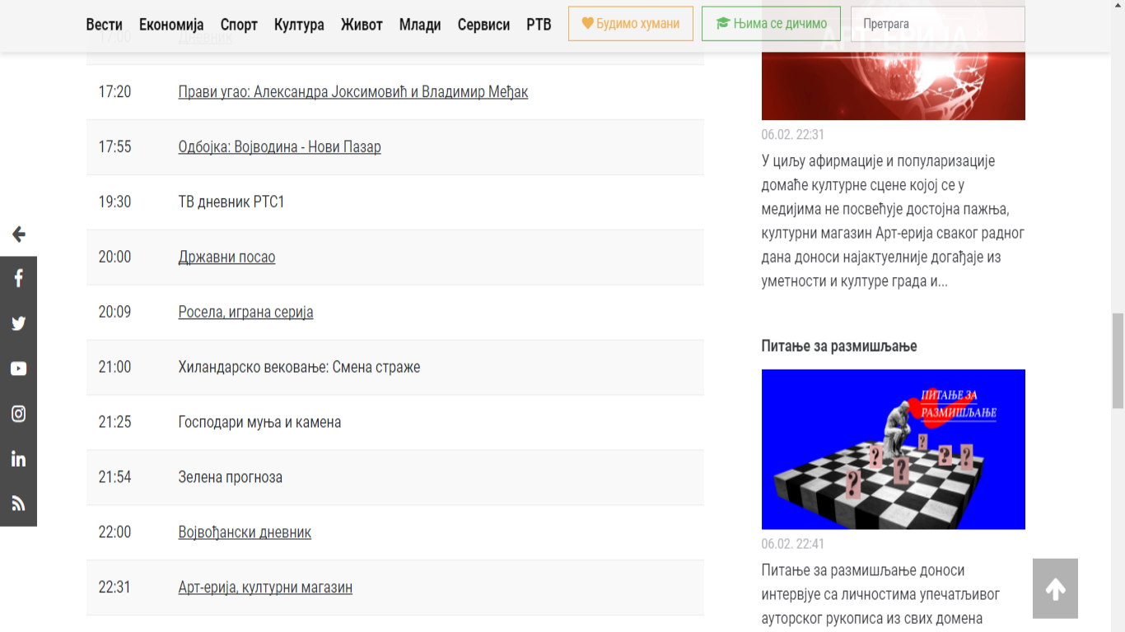Open the LinkedIn sidebar icon

18,458
